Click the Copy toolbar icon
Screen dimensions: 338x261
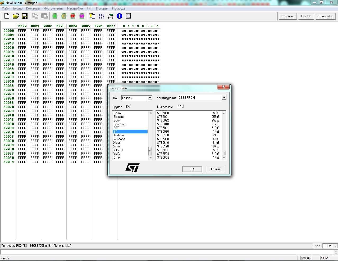point(35,16)
